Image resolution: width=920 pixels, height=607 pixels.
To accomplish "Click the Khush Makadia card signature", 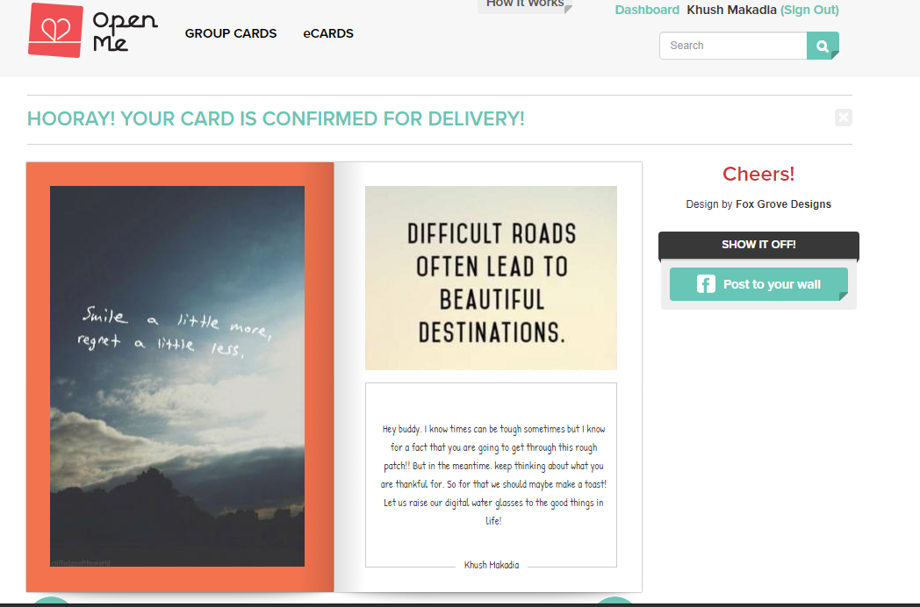I will tap(492, 565).
